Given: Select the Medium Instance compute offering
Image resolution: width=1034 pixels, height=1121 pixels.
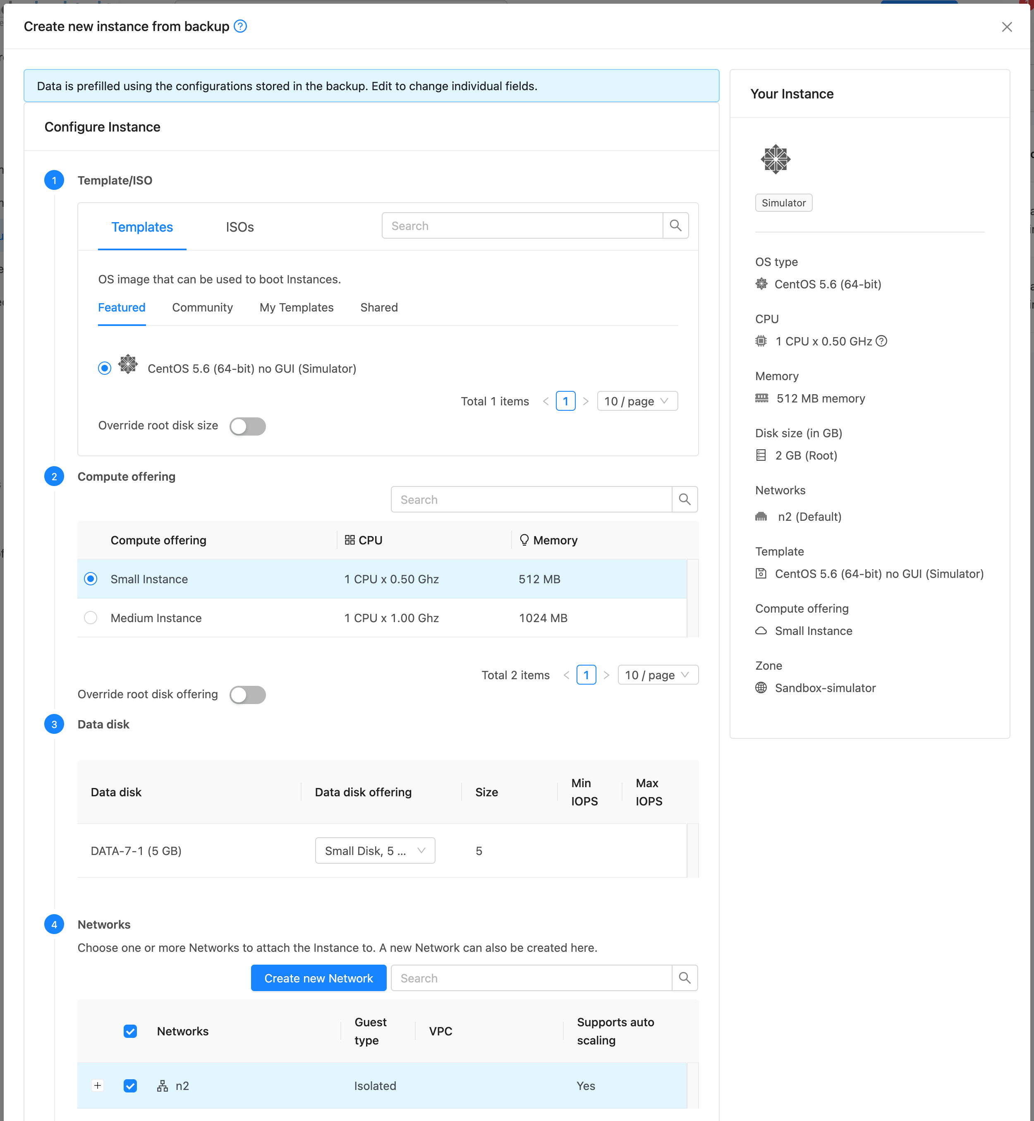Looking at the screenshot, I should pyautogui.click(x=90, y=617).
